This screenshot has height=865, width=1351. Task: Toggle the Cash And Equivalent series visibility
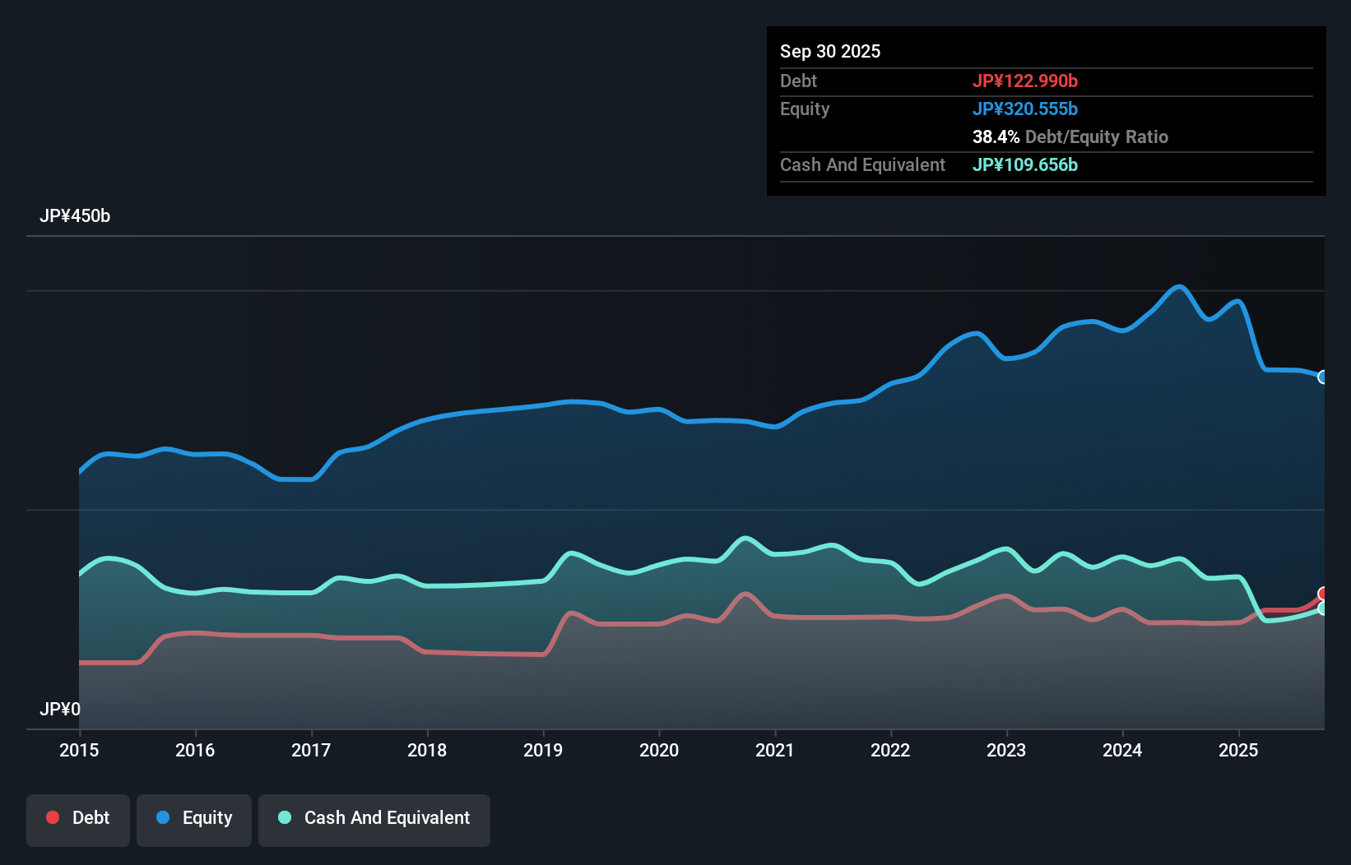click(x=374, y=820)
